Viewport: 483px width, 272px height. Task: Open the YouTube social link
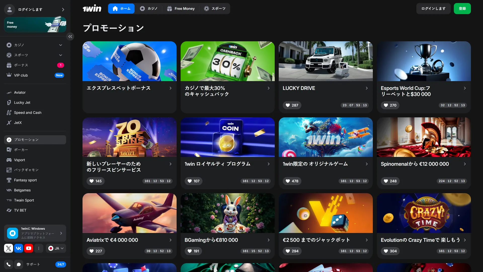tap(29, 248)
